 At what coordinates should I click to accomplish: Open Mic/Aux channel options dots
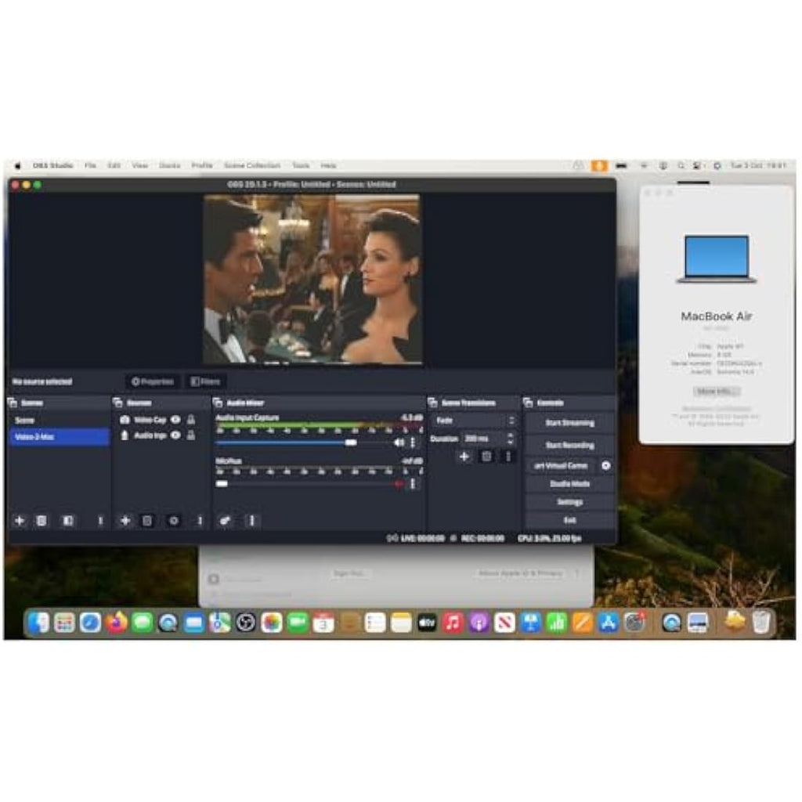coord(413,484)
